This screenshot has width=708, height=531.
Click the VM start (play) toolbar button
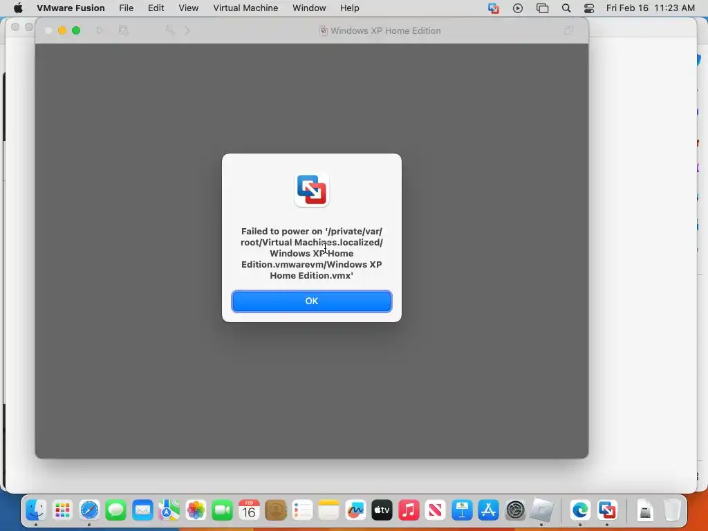coord(100,30)
